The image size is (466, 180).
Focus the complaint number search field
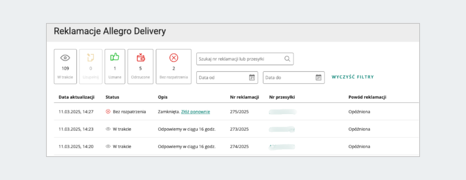pos(245,59)
